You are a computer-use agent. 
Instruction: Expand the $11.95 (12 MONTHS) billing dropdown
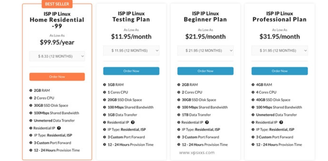pyautogui.click(x=131, y=51)
